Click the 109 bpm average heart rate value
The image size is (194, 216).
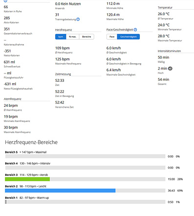click(63, 48)
